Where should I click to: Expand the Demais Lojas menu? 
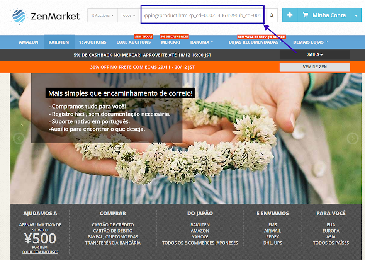pos(310,42)
